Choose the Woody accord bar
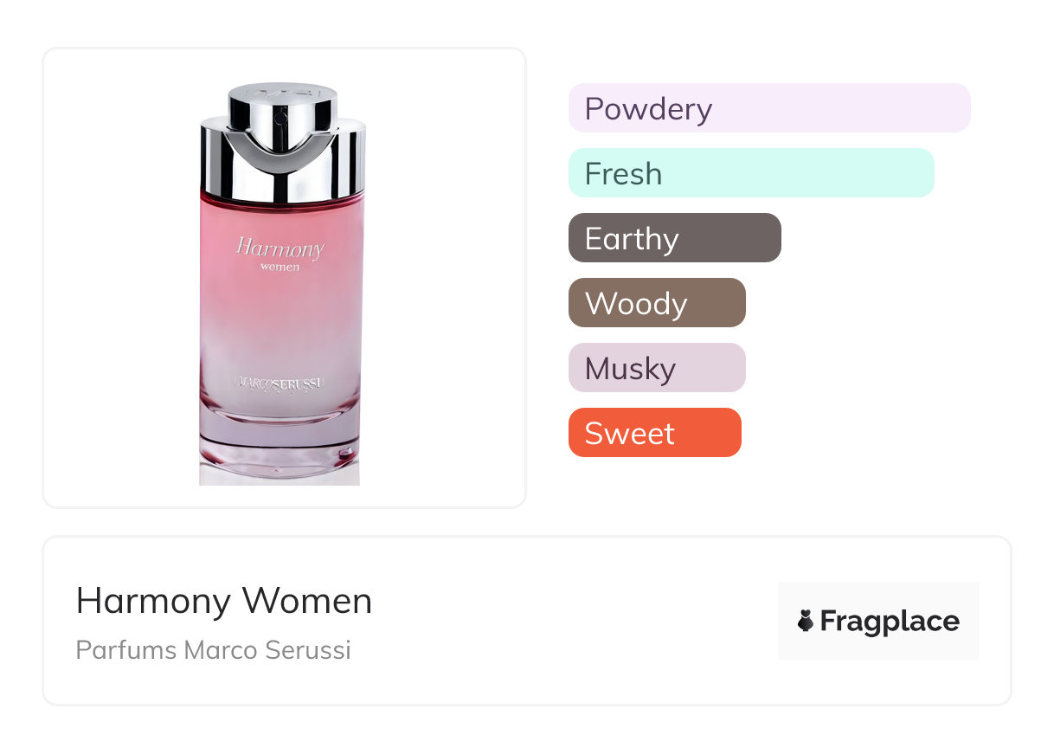This screenshot has width=1054, height=748. pos(657,303)
